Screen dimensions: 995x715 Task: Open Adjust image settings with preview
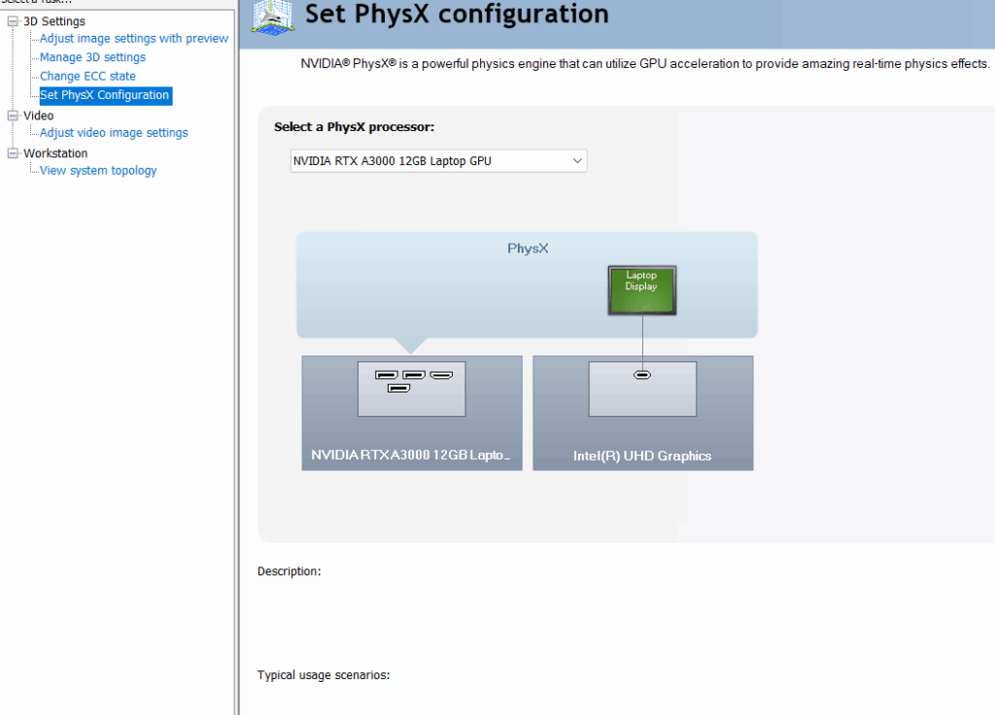coord(134,39)
